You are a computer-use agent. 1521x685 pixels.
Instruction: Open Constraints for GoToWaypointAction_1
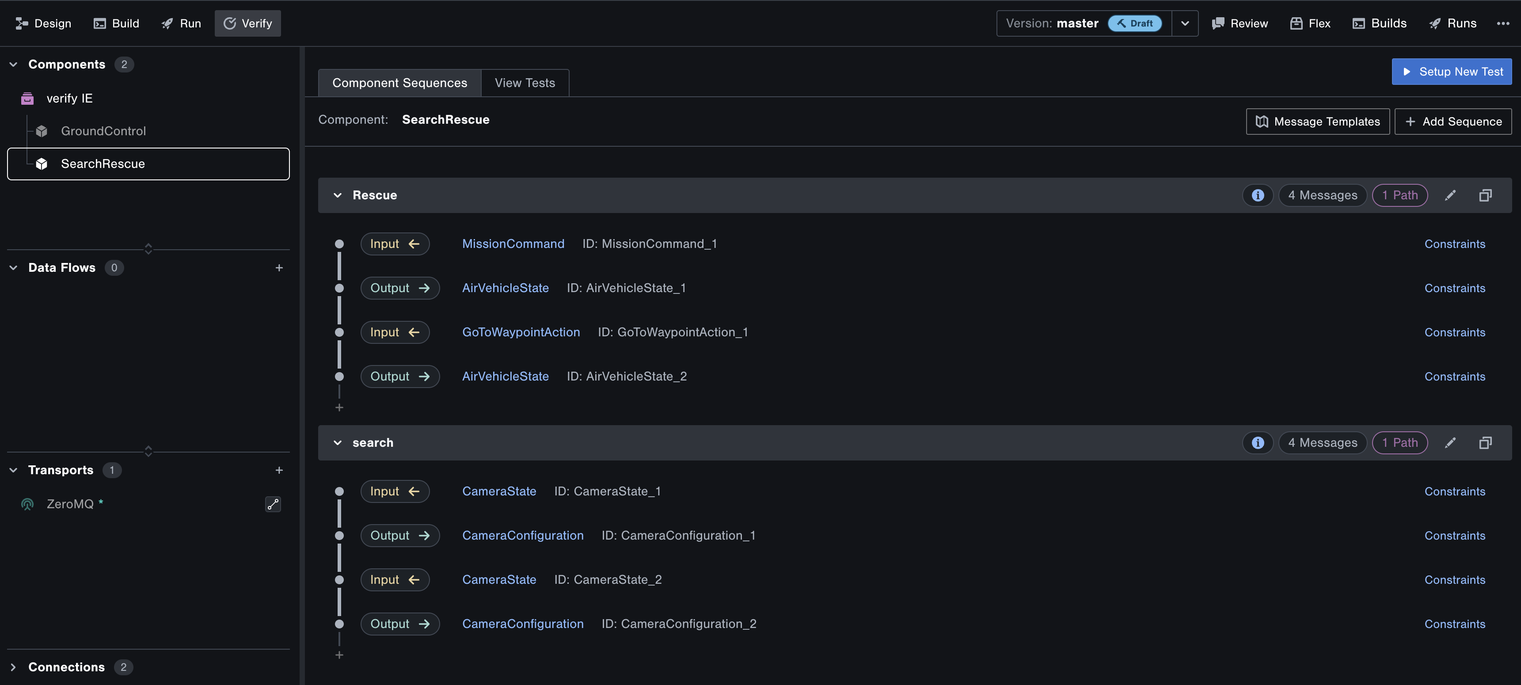[1454, 332]
